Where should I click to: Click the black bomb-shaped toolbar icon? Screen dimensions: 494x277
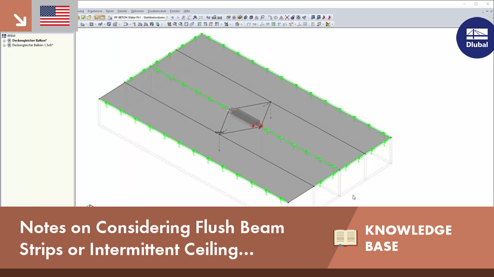tap(293, 18)
